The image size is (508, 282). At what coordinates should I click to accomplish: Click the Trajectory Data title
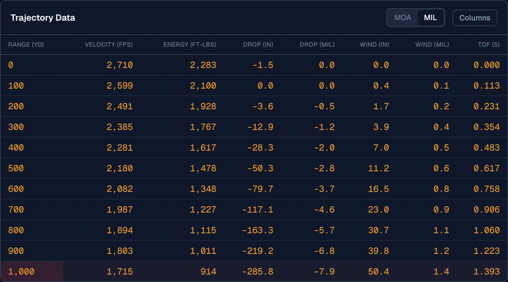[43, 18]
